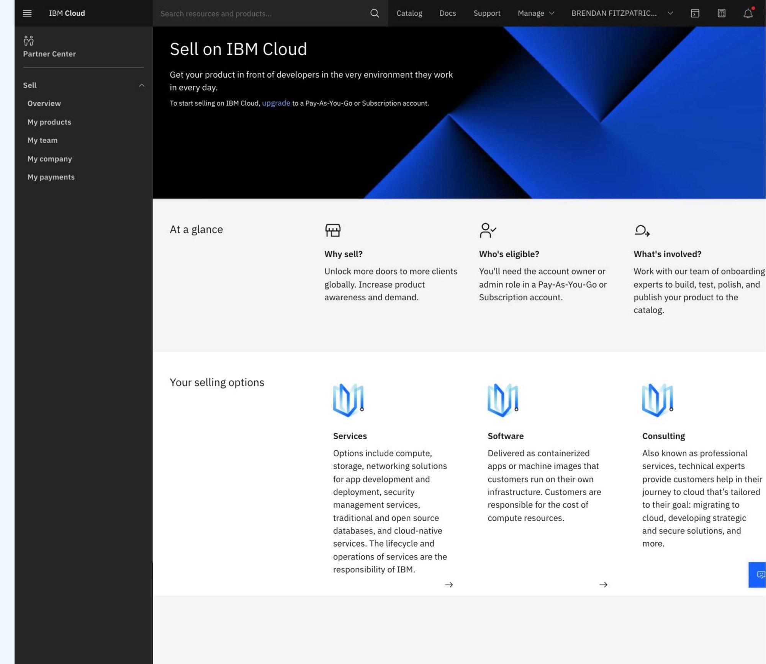Click the Software card heading
Viewport: 766px width, 664px height.
pyautogui.click(x=505, y=436)
